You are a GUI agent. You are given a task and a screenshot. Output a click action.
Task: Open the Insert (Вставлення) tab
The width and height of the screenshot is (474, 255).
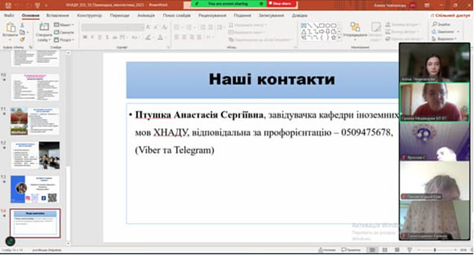[x=57, y=15]
